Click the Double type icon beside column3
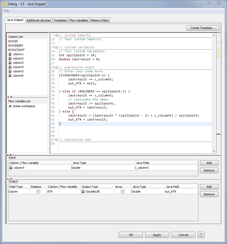The image size is (227, 244). click(10, 63)
